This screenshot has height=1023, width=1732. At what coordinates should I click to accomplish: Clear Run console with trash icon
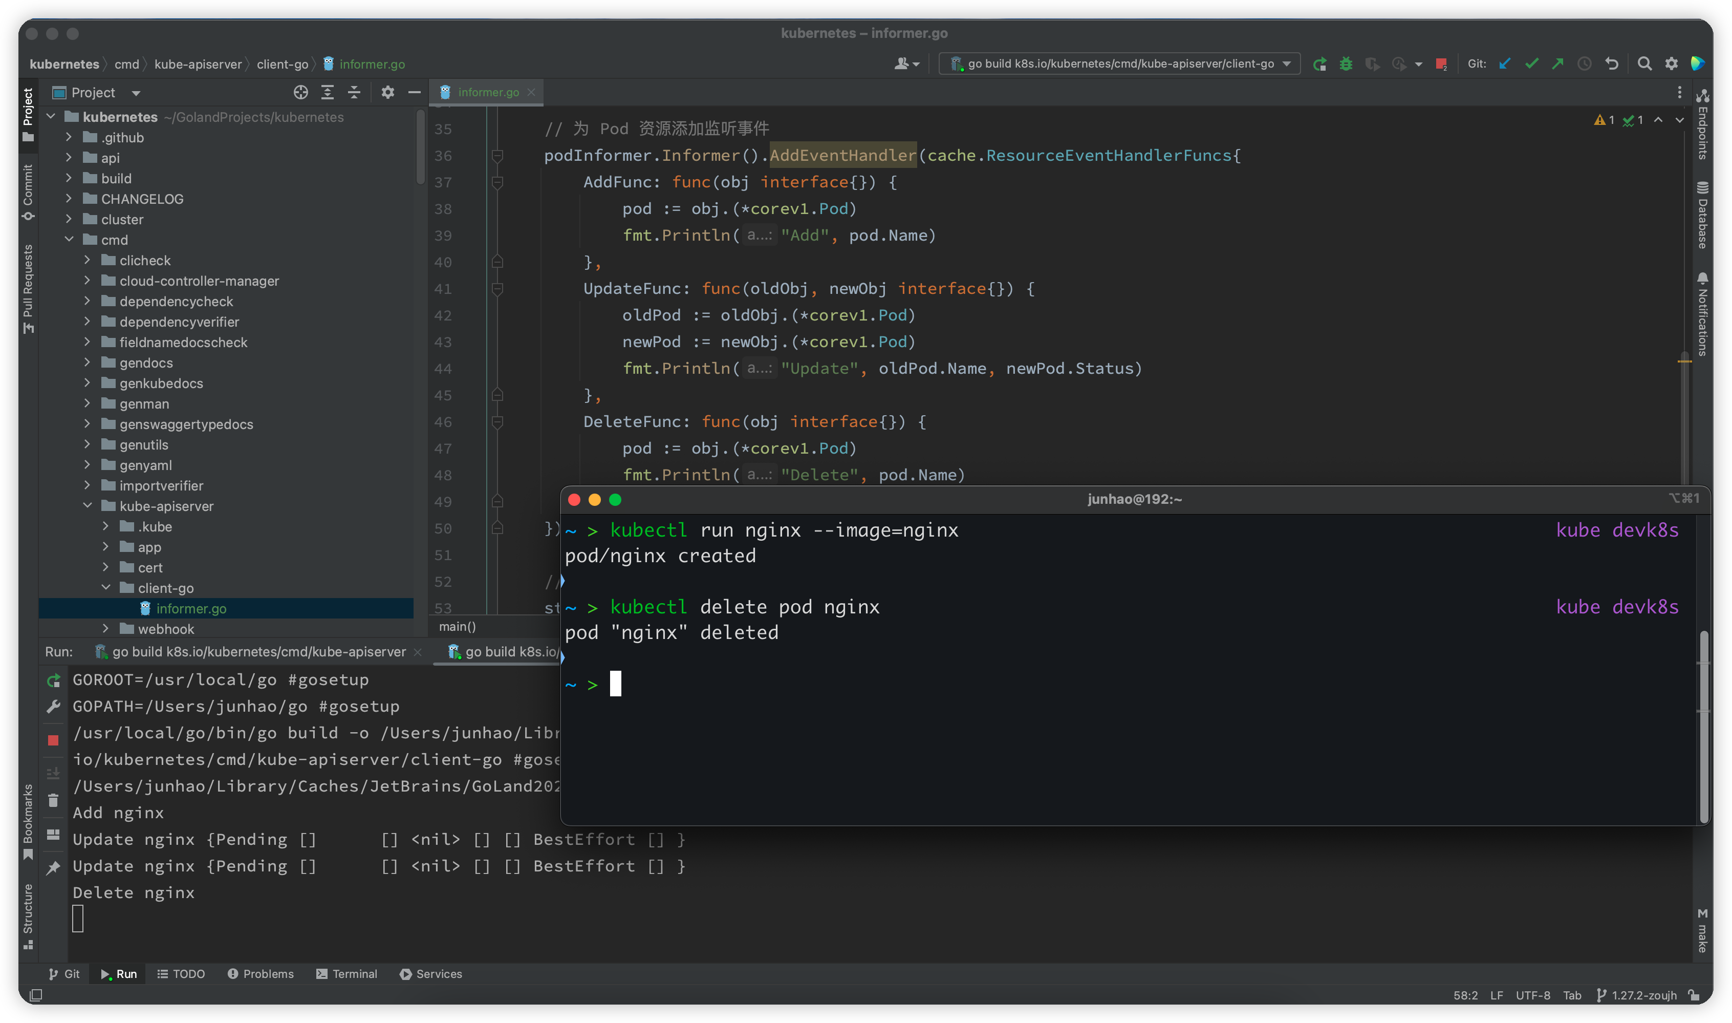click(x=53, y=800)
